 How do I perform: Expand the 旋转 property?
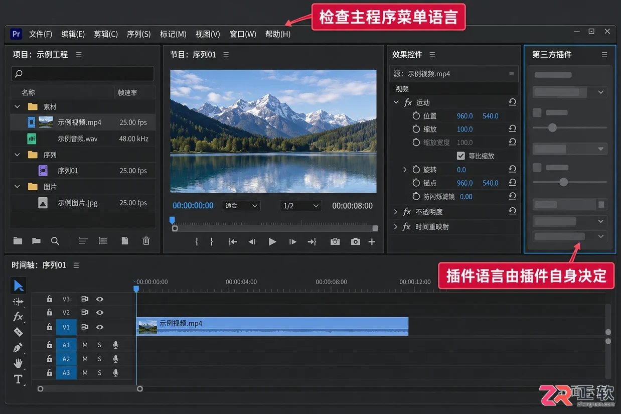click(x=405, y=170)
